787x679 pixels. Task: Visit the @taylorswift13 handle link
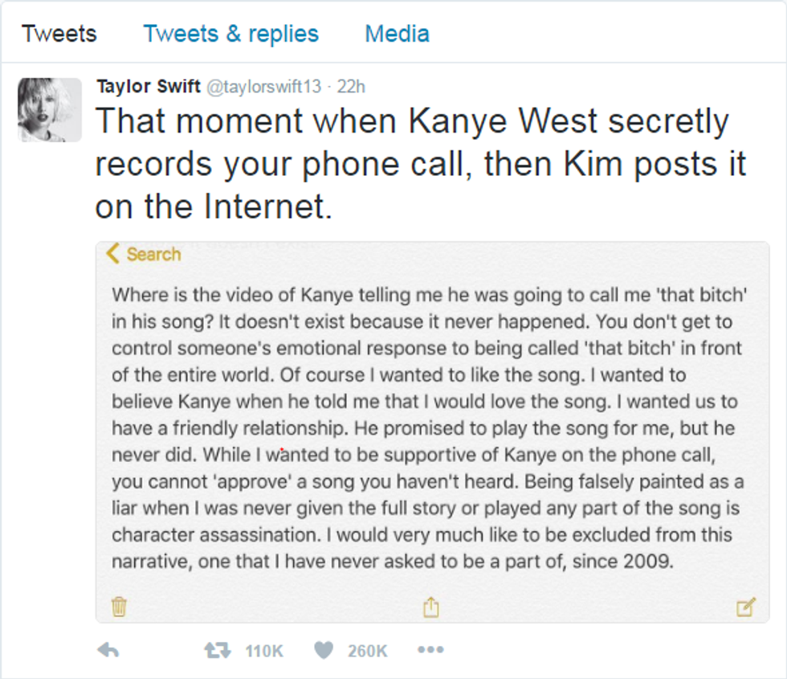[264, 87]
